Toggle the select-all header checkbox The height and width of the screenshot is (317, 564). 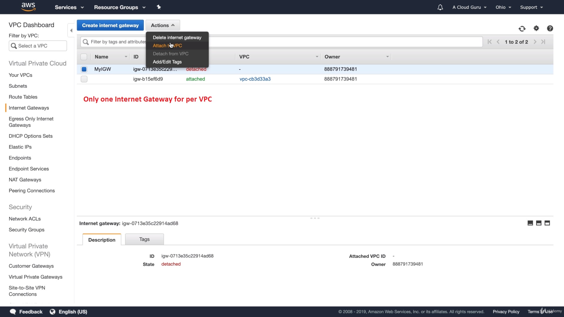84,57
